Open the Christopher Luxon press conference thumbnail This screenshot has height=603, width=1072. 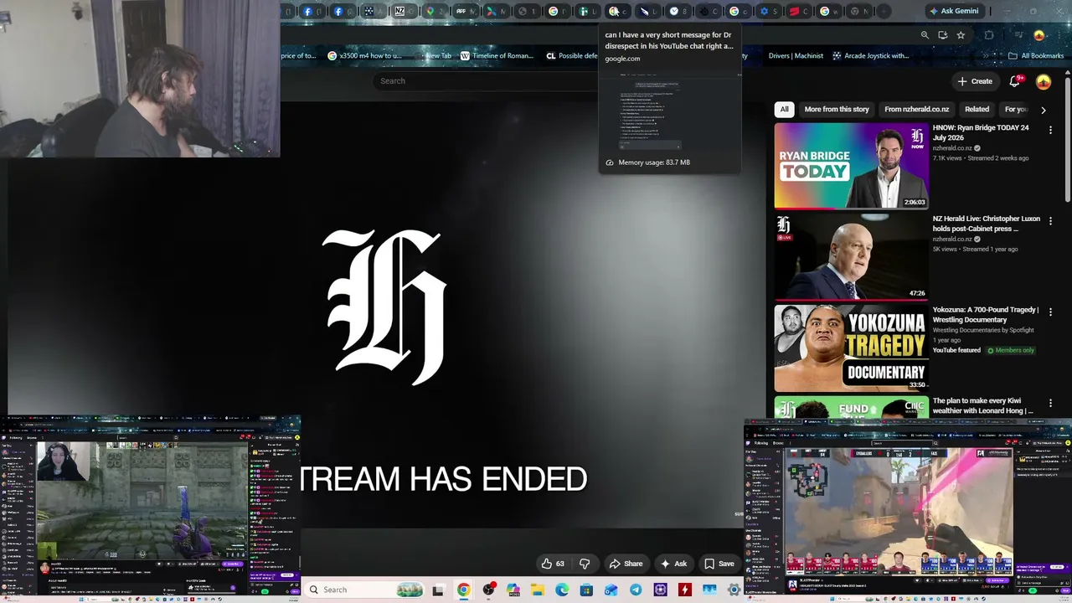click(x=851, y=257)
